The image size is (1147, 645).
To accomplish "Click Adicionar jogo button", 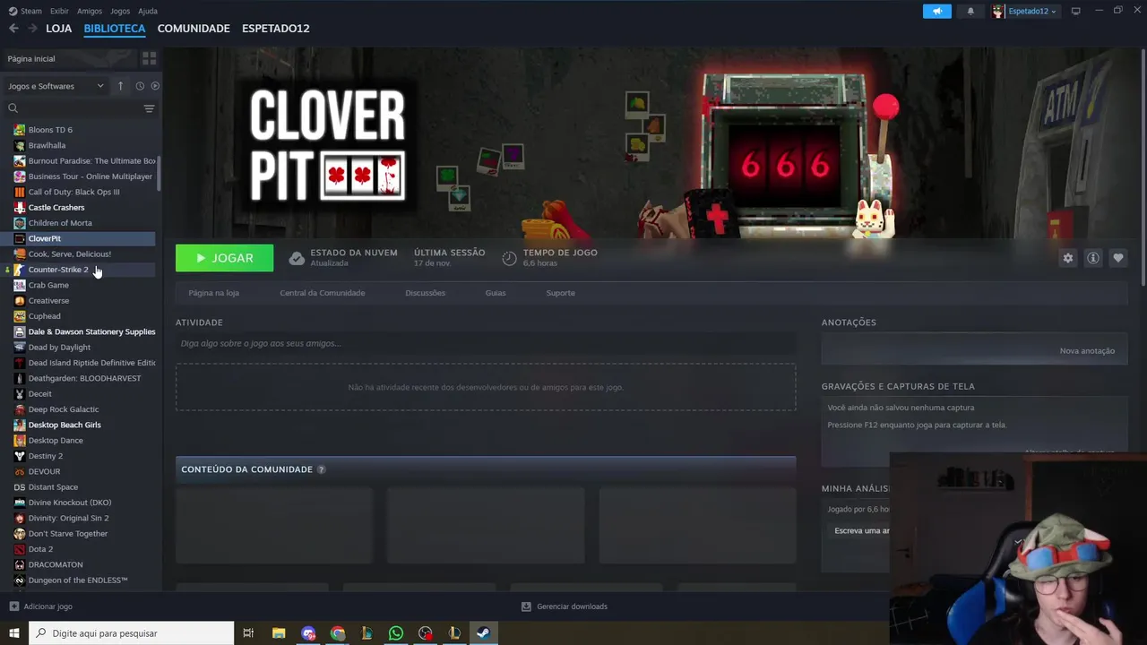I will click(x=40, y=606).
